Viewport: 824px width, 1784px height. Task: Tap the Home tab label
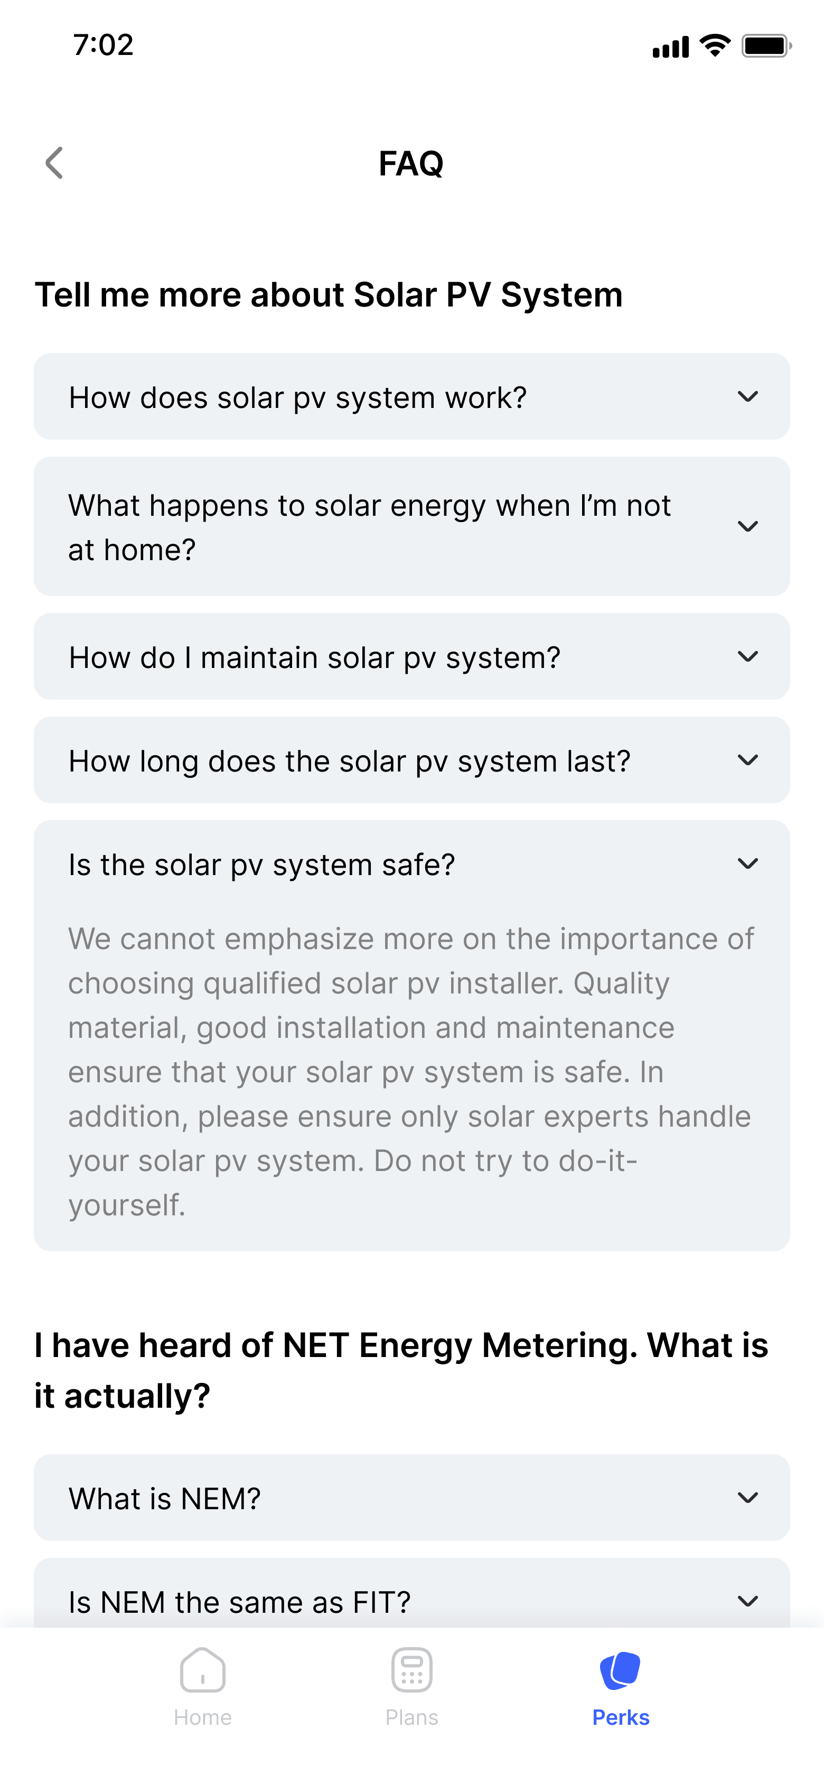tap(202, 1717)
